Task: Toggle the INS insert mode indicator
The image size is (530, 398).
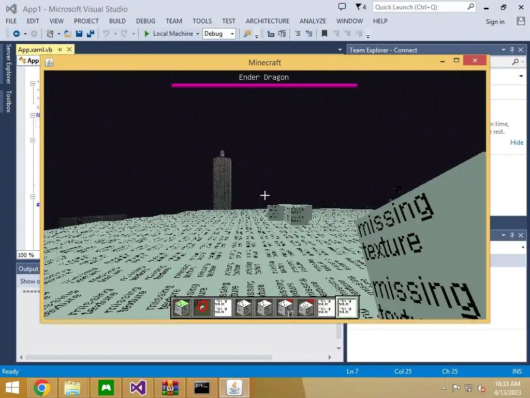Action: coord(517,371)
